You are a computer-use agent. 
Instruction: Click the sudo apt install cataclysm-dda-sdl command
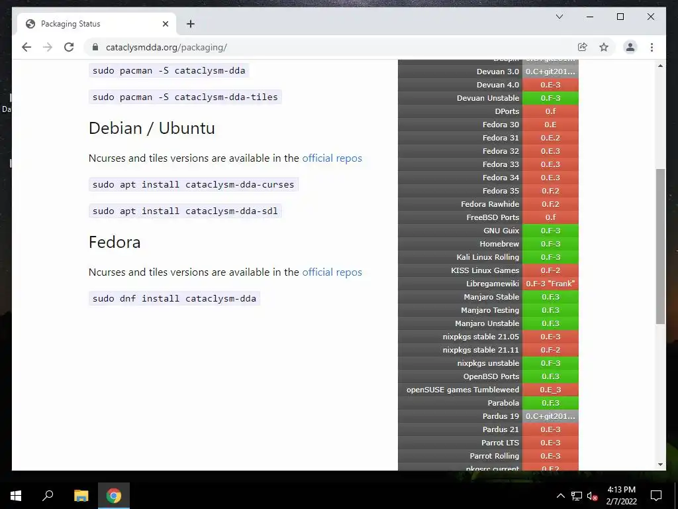pyautogui.click(x=185, y=211)
